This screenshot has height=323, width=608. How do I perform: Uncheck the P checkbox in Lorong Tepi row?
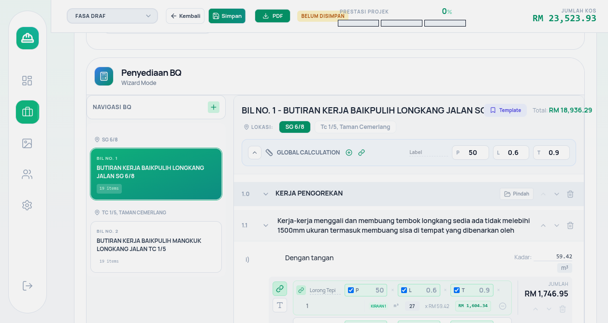351,290
